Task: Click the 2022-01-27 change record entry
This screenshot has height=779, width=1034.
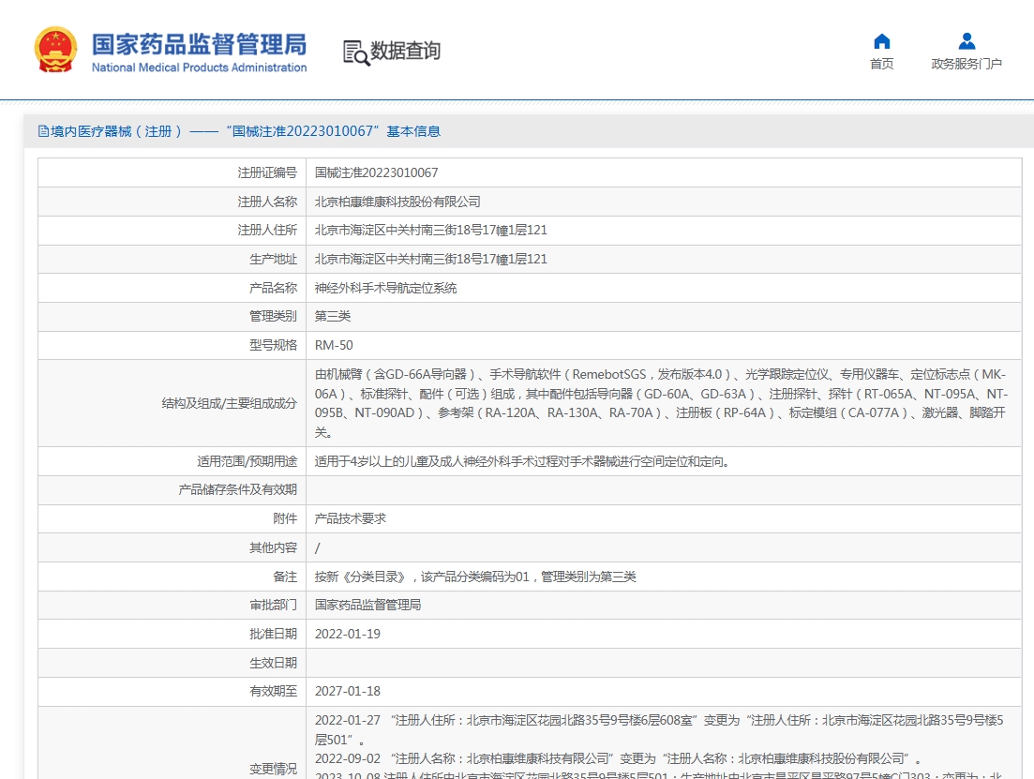Action: point(659,729)
